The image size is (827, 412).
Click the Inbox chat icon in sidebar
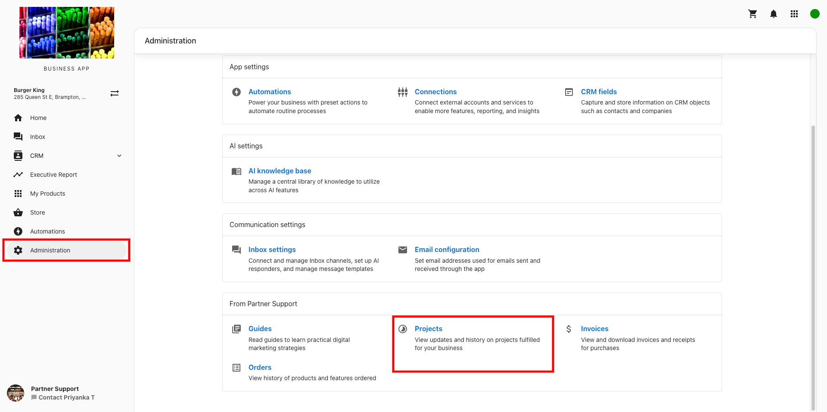click(18, 137)
